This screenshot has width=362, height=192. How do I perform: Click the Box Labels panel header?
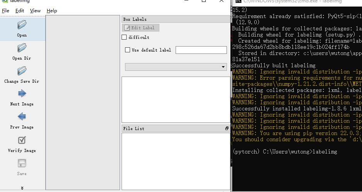(176, 19)
